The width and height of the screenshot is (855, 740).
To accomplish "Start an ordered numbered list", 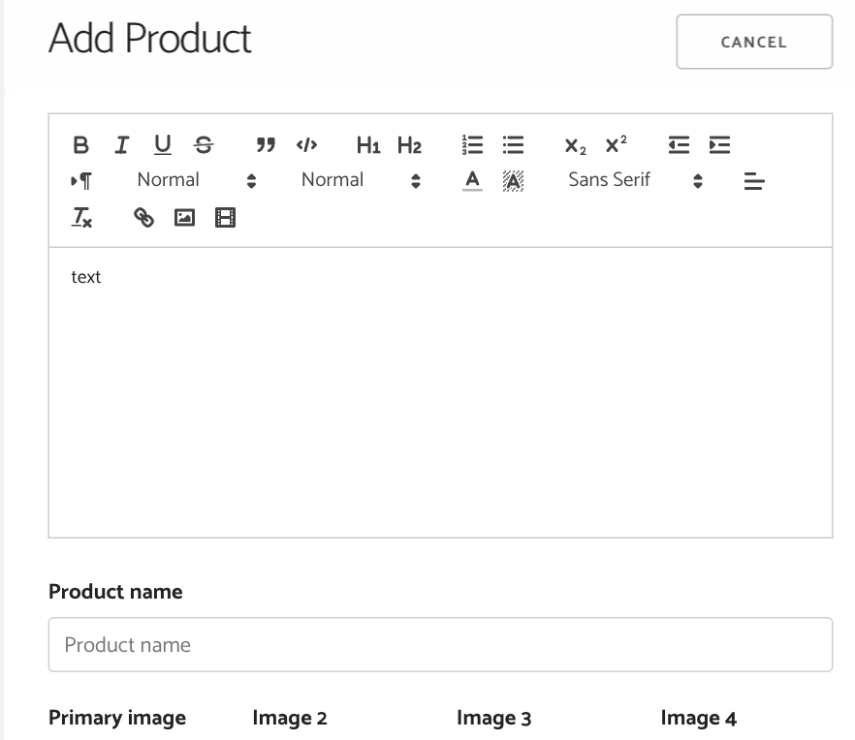I will (x=472, y=145).
